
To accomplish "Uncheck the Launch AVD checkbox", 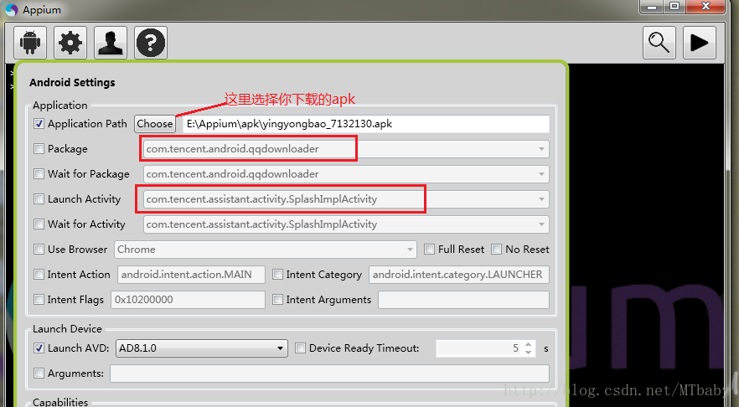I will coord(39,348).
